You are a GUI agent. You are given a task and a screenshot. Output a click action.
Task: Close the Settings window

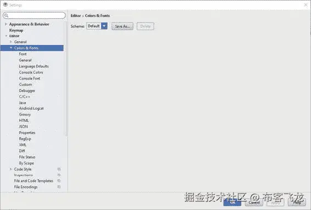click(306, 5)
